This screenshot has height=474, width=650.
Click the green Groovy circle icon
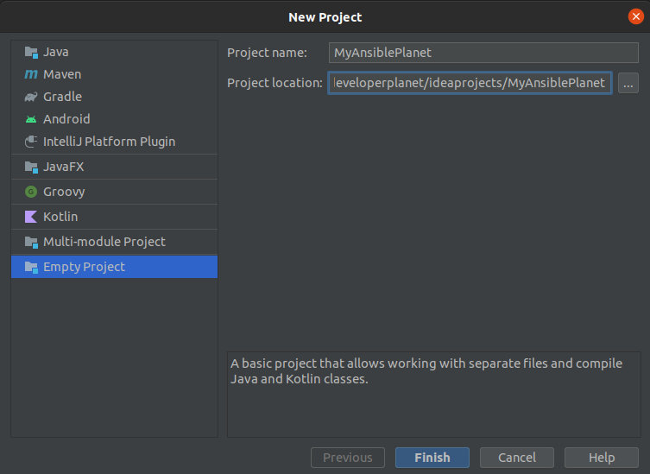click(32, 192)
